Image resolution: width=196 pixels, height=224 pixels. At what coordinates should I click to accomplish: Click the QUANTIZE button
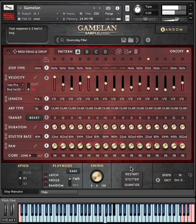pos(132,185)
